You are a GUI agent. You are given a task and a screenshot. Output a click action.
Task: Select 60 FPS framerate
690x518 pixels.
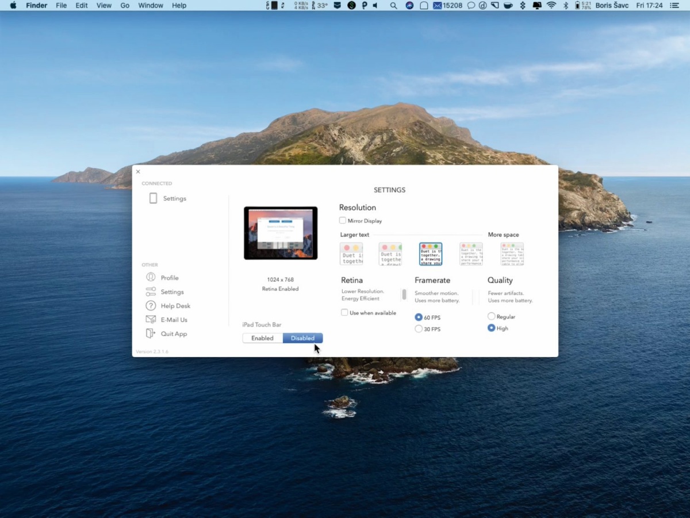click(x=419, y=317)
